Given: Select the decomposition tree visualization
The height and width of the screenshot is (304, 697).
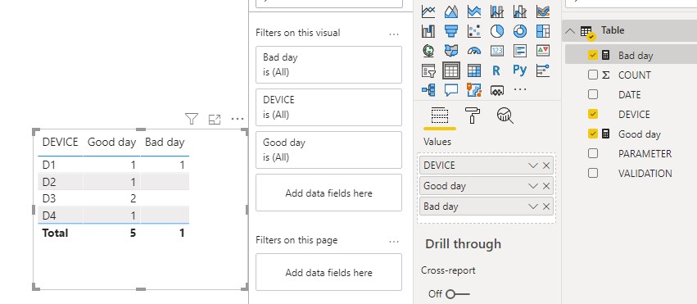Looking at the screenshot, I should [428, 90].
